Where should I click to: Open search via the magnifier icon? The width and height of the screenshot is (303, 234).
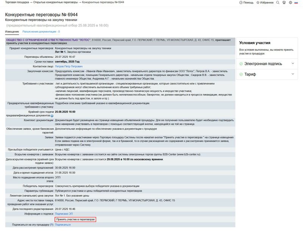tap(278, 2)
